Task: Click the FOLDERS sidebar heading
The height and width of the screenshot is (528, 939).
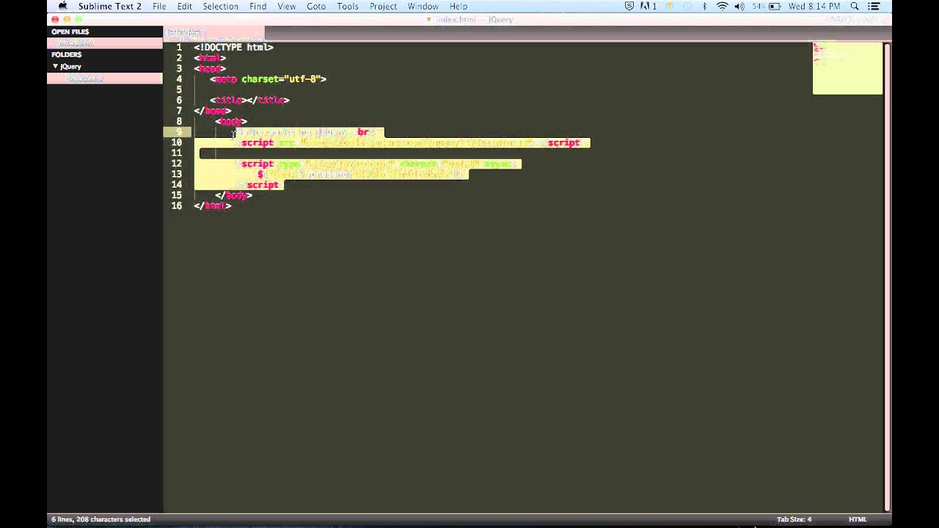Action: (x=67, y=54)
